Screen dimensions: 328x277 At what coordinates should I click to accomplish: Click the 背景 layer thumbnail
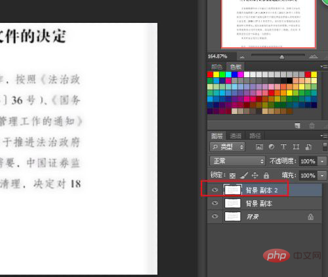point(233,217)
